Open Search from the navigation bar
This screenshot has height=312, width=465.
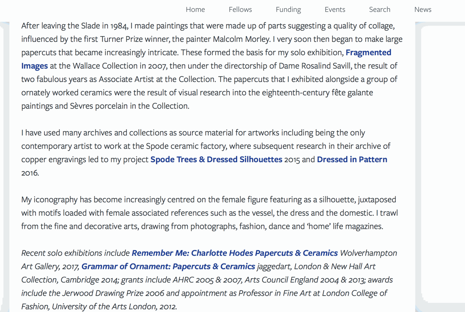380,10
